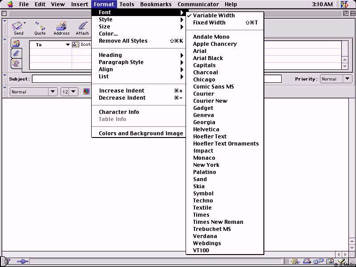
Task: Click the text color palette swatch
Action: tap(86, 92)
